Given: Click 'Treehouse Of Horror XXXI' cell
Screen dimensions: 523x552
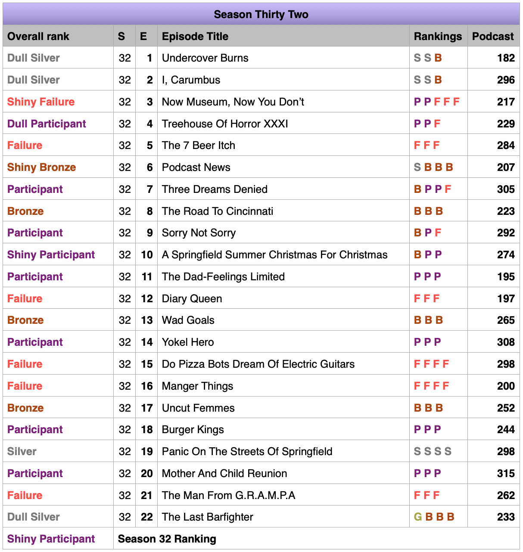Looking at the screenshot, I should pos(225,124).
